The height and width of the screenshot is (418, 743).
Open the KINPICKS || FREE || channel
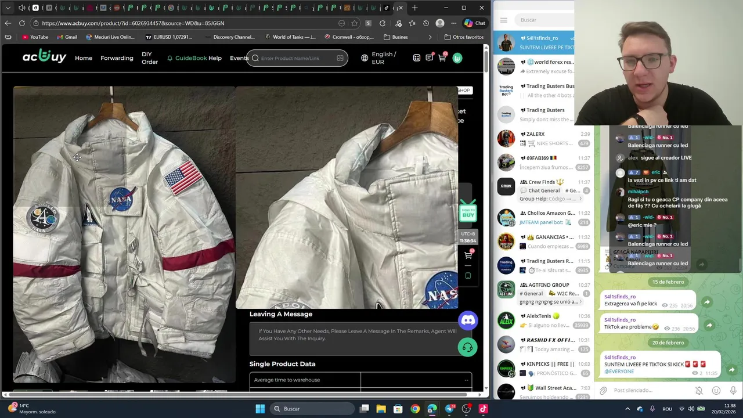(x=543, y=368)
